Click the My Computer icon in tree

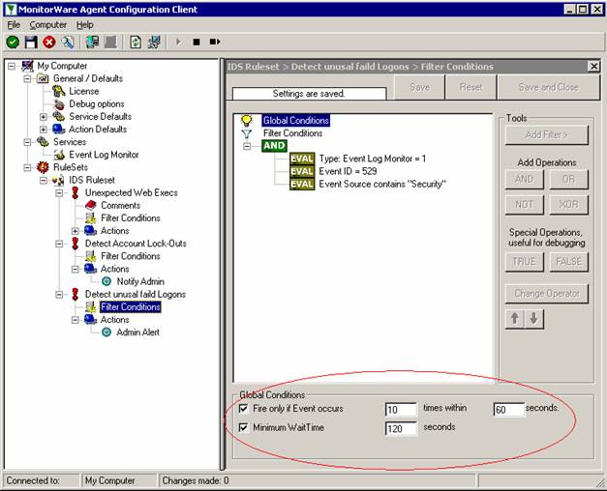(x=27, y=66)
